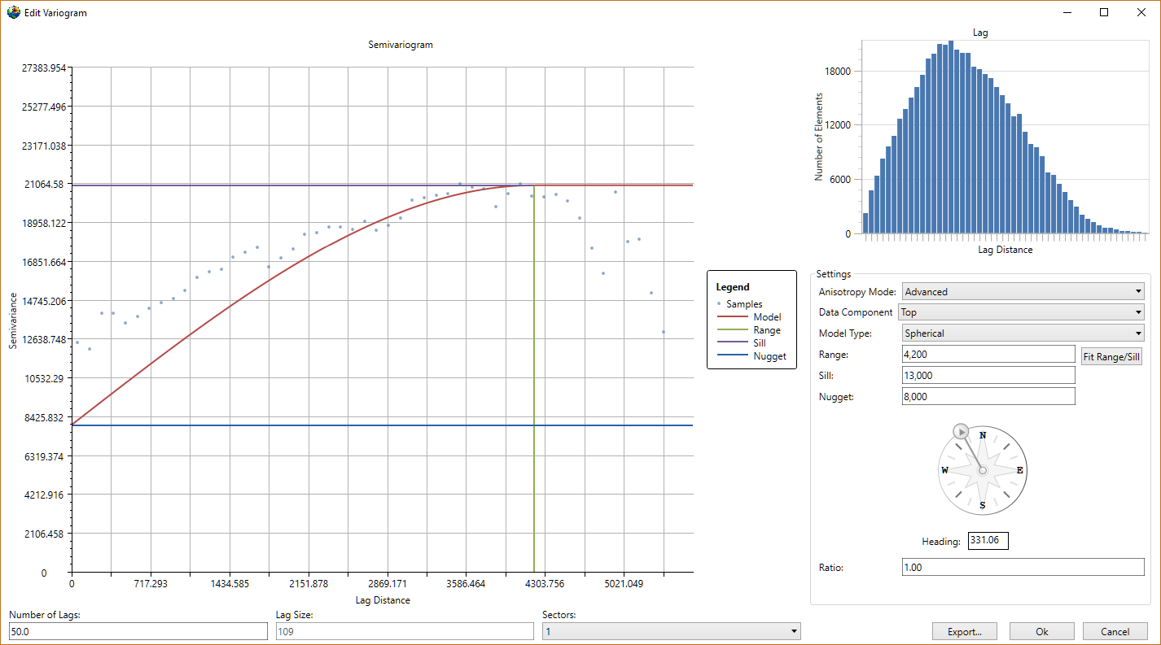The image size is (1161, 645).
Task: Select the Nugget text box
Action: [x=988, y=397]
